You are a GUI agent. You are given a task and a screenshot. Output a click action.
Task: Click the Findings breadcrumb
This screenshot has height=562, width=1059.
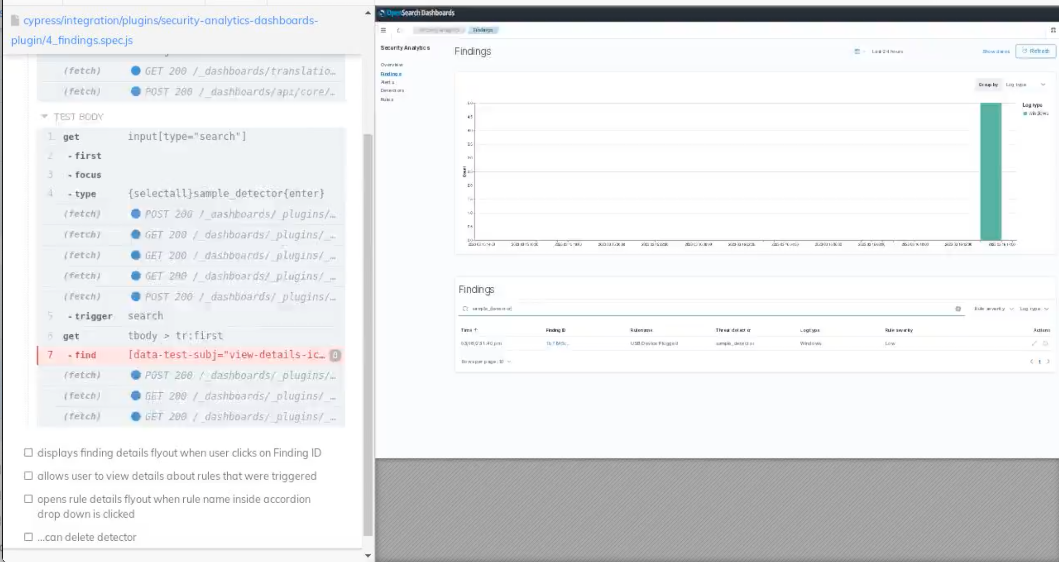tap(483, 30)
